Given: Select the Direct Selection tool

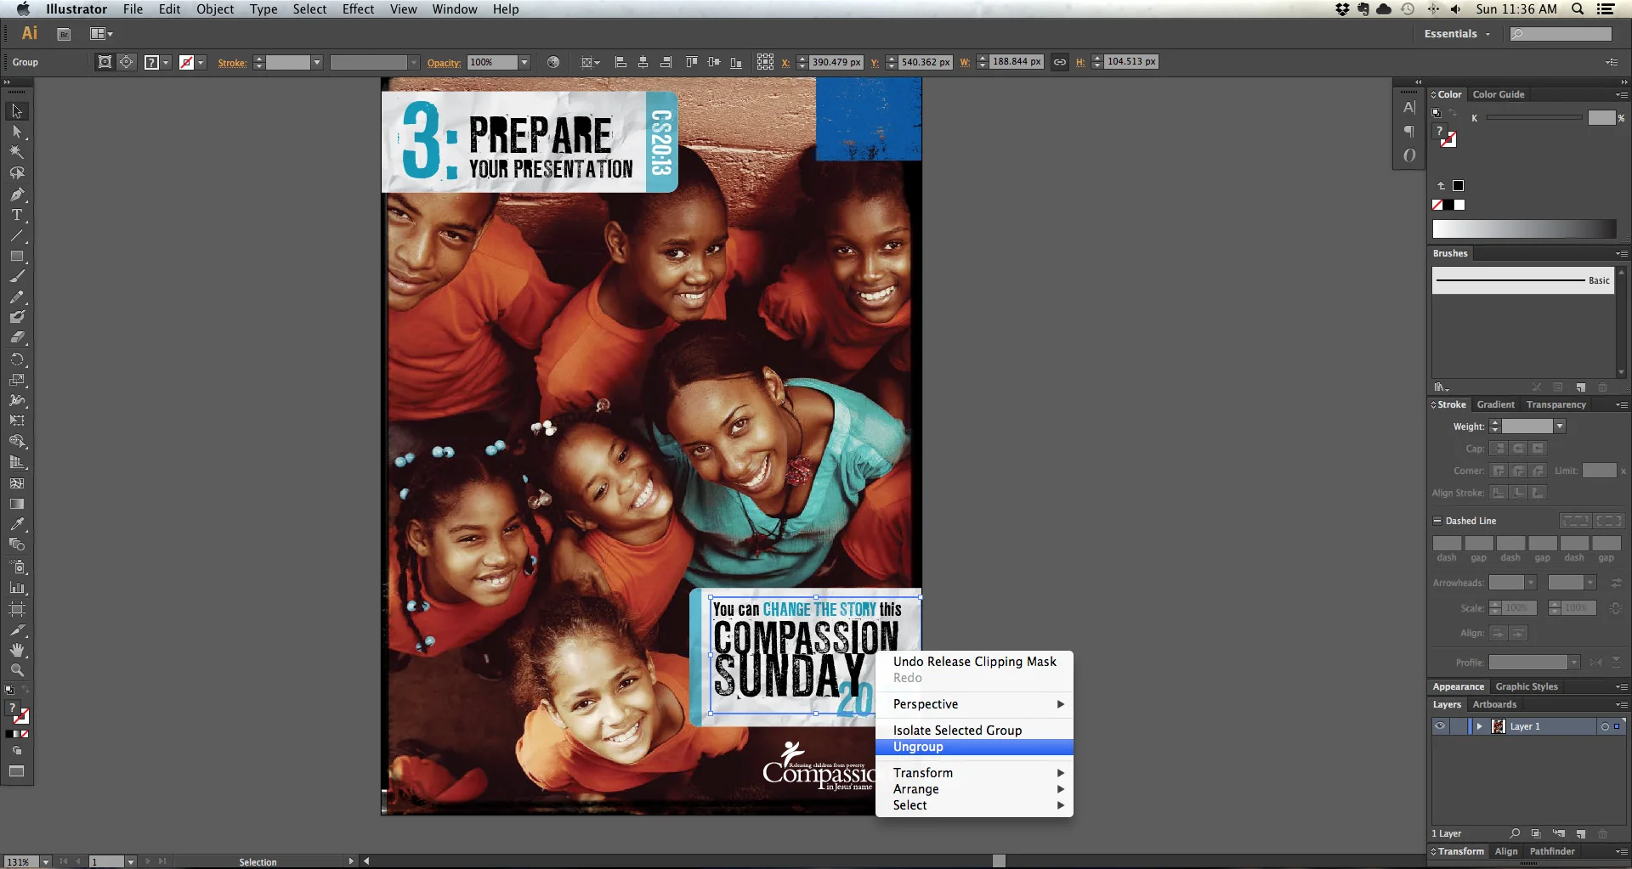Looking at the screenshot, I should point(17,132).
